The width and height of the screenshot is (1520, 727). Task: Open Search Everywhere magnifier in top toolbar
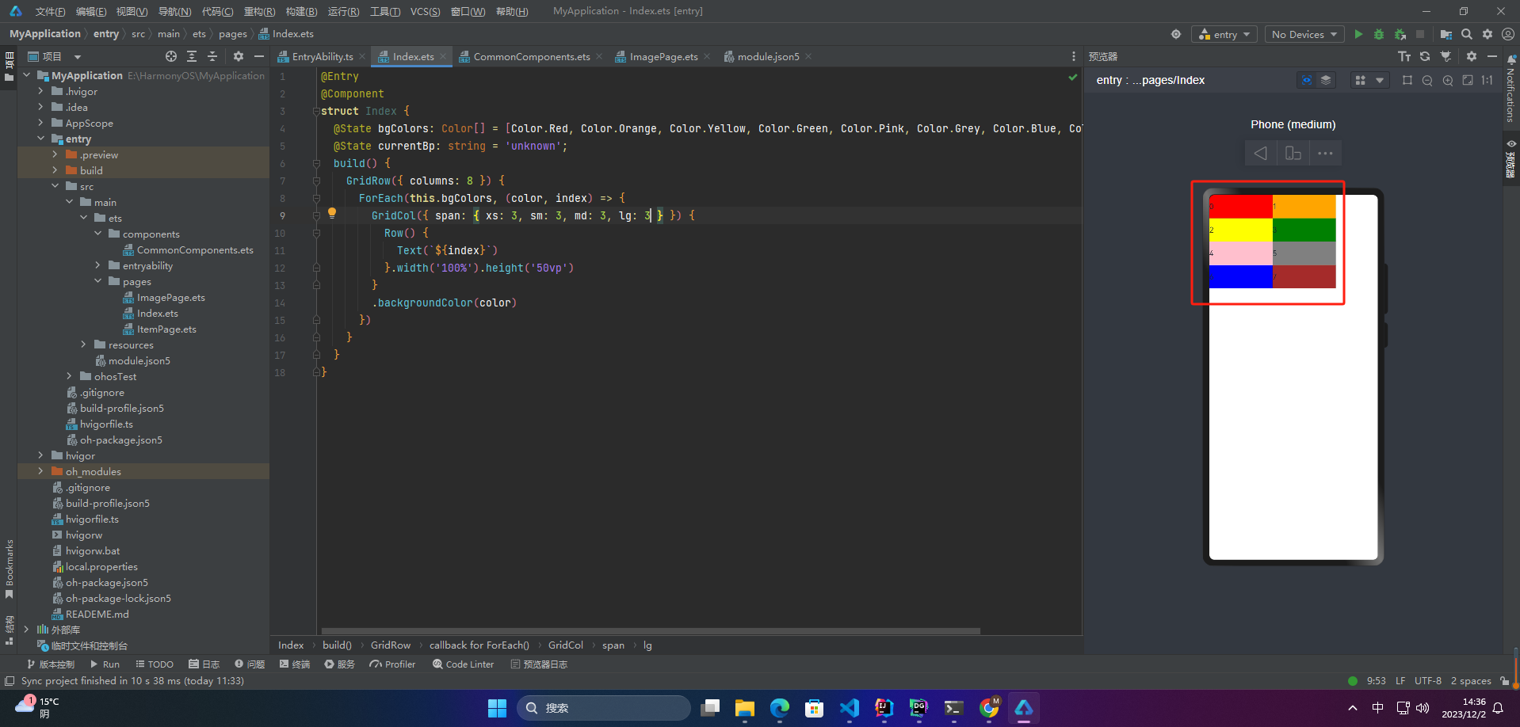[1467, 34]
